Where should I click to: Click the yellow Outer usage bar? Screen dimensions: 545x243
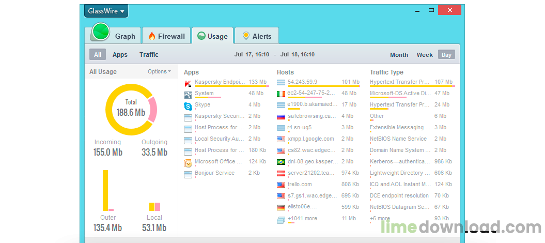point(105,190)
